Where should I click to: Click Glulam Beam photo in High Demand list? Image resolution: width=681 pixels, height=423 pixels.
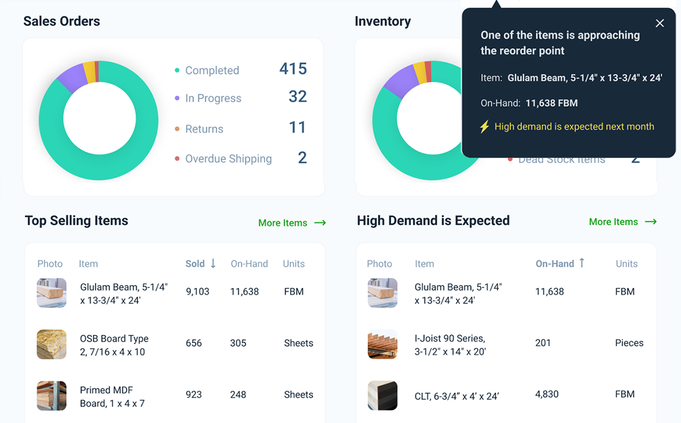[382, 293]
